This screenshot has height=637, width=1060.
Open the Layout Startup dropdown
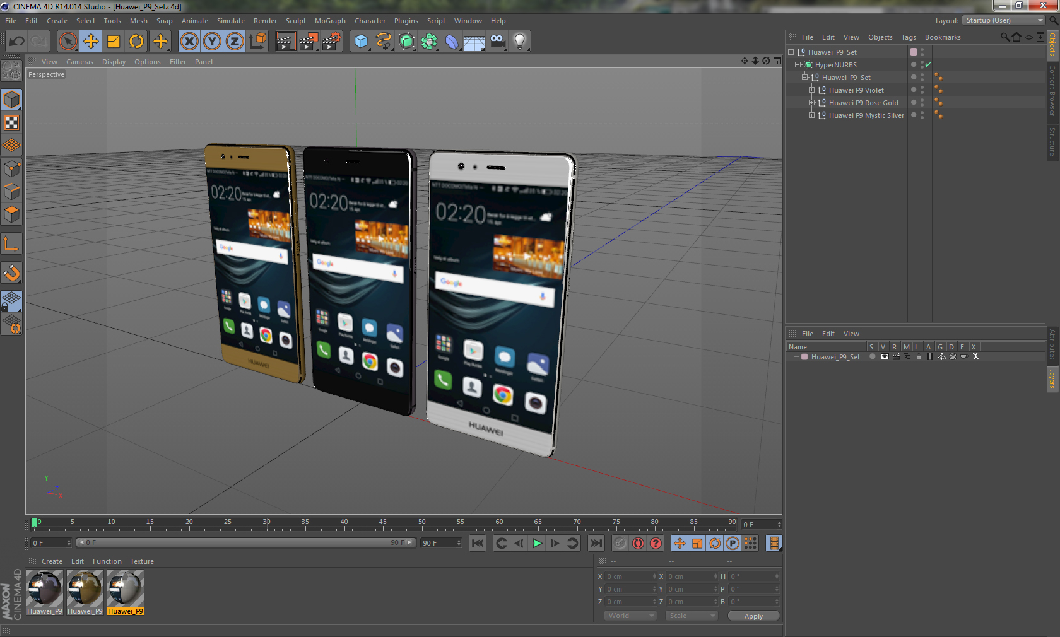click(x=1004, y=20)
